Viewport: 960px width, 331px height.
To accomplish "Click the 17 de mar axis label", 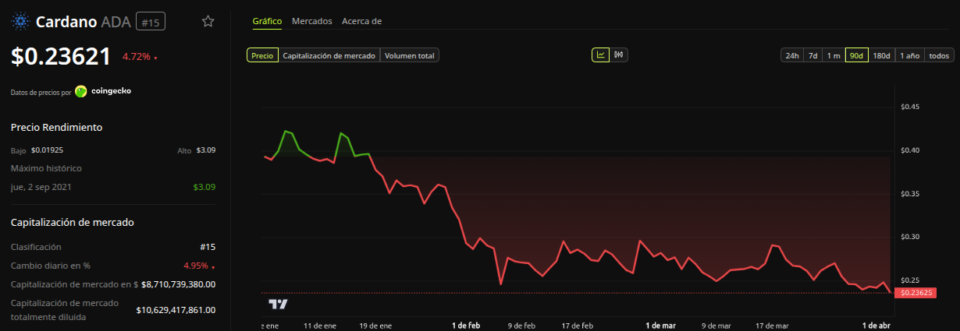I will coord(772,325).
